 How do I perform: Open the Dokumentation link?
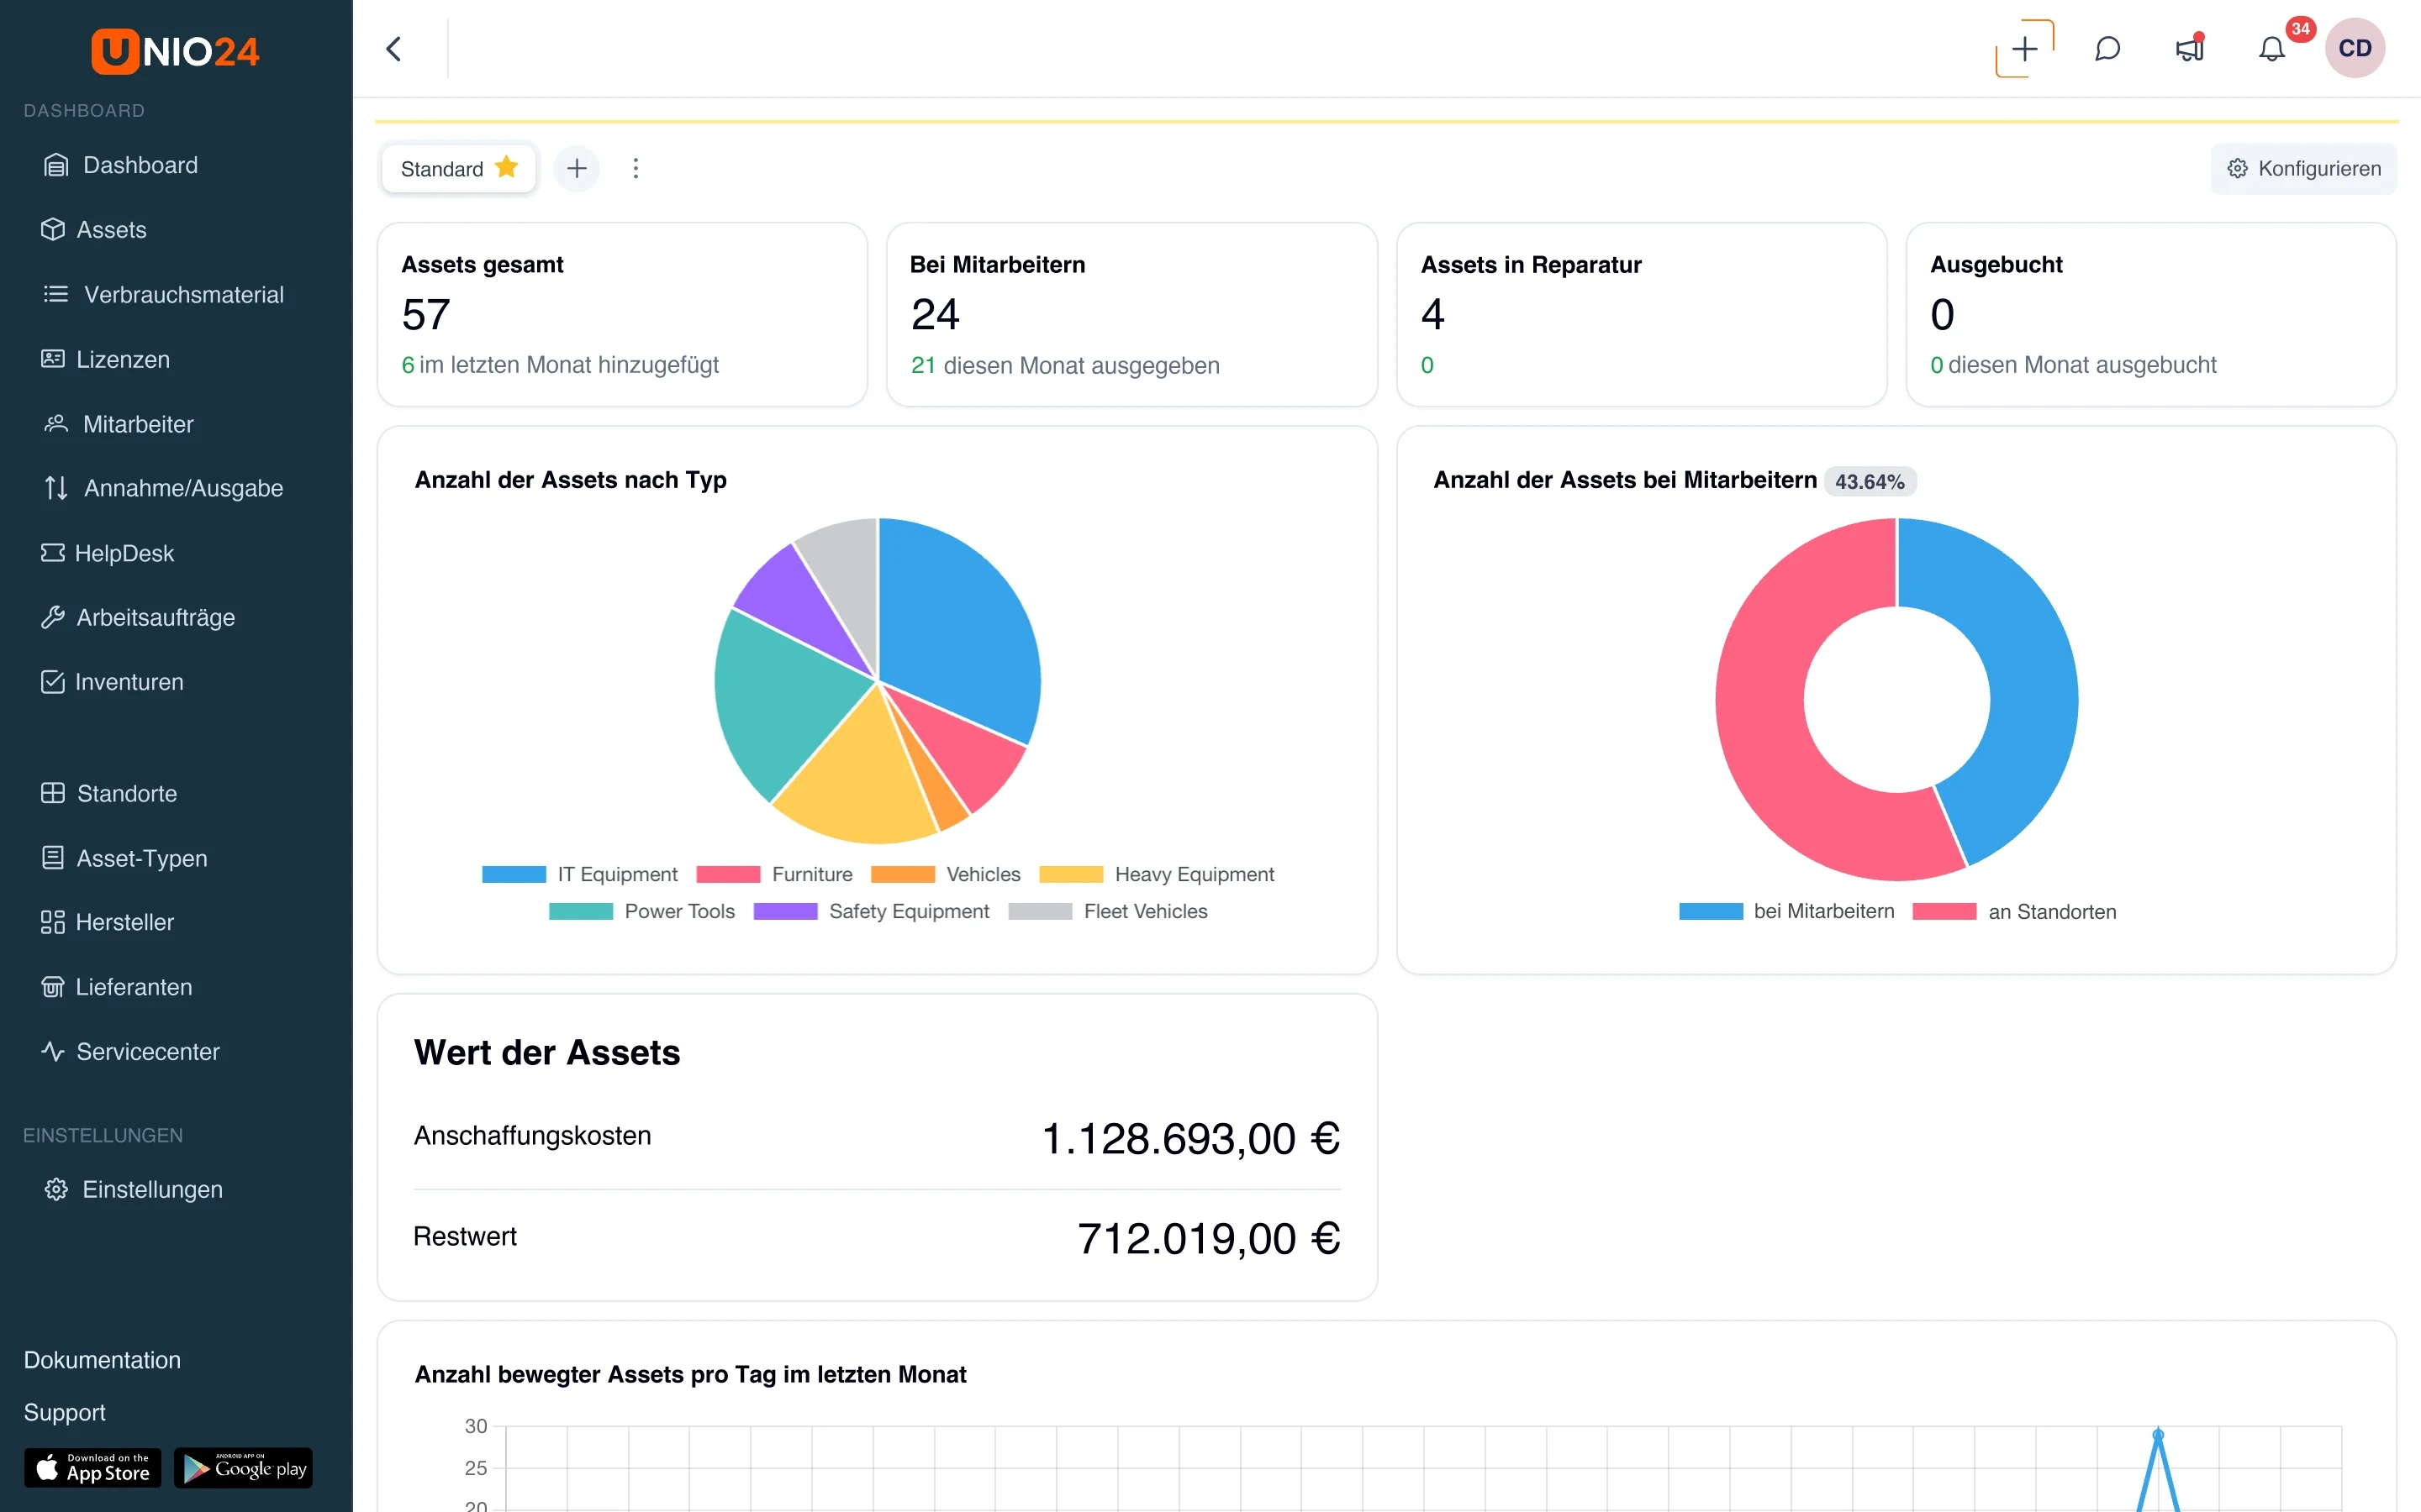pos(102,1360)
